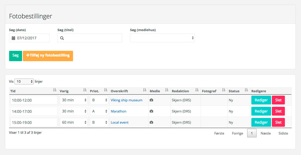
Task: Open the Vis lines-per-page dropdown
Action: pyautogui.click(x=24, y=81)
